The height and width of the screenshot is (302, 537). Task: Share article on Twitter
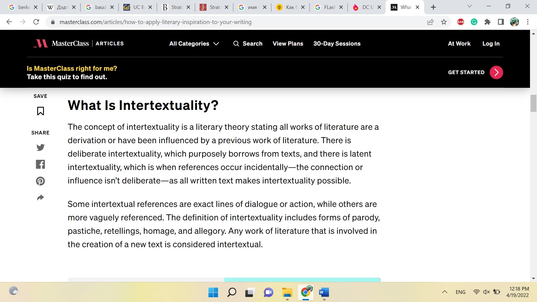click(x=40, y=147)
